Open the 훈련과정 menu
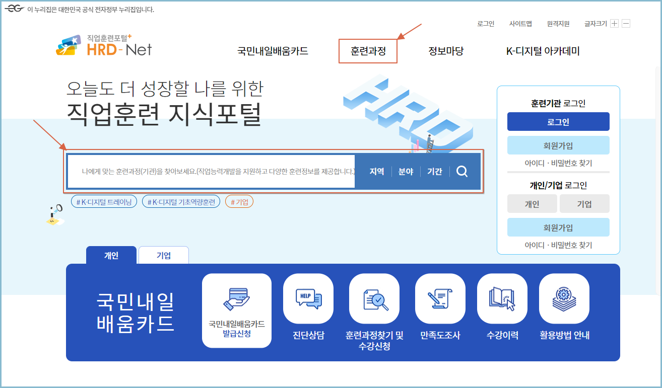 pos(367,50)
